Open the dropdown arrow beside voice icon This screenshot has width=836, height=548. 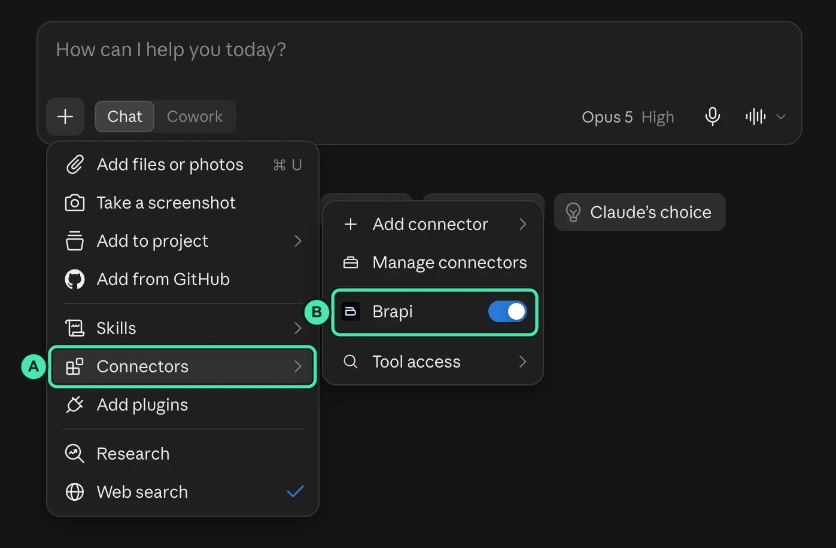(x=781, y=117)
